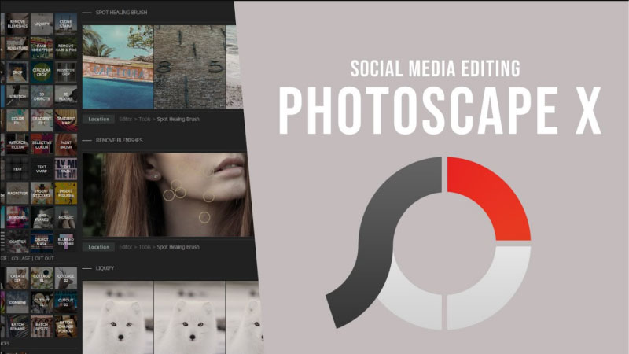The height and width of the screenshot is (354, 629).
Task: Choose the Mosaic effect tile
Action: coord(66,217)
